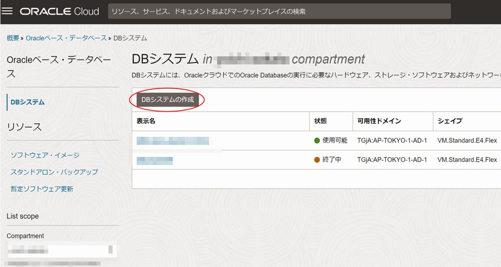Open スタンドアロン・バックアップ resource link
501x267 pixels.
(54, 172)
